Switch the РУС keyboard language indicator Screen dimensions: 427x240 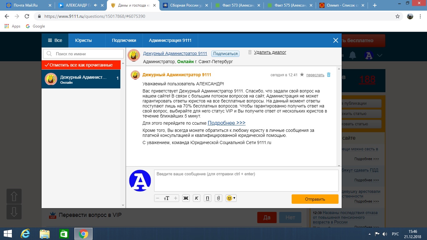[395, 234]
